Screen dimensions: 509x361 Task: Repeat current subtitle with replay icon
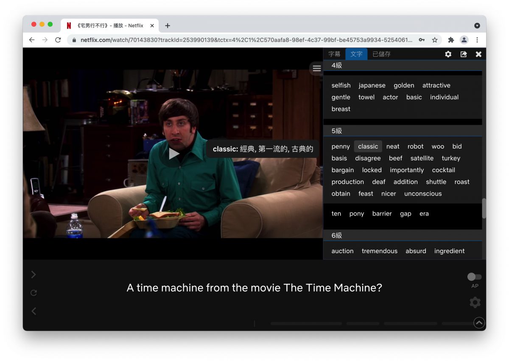coord(34,293)
